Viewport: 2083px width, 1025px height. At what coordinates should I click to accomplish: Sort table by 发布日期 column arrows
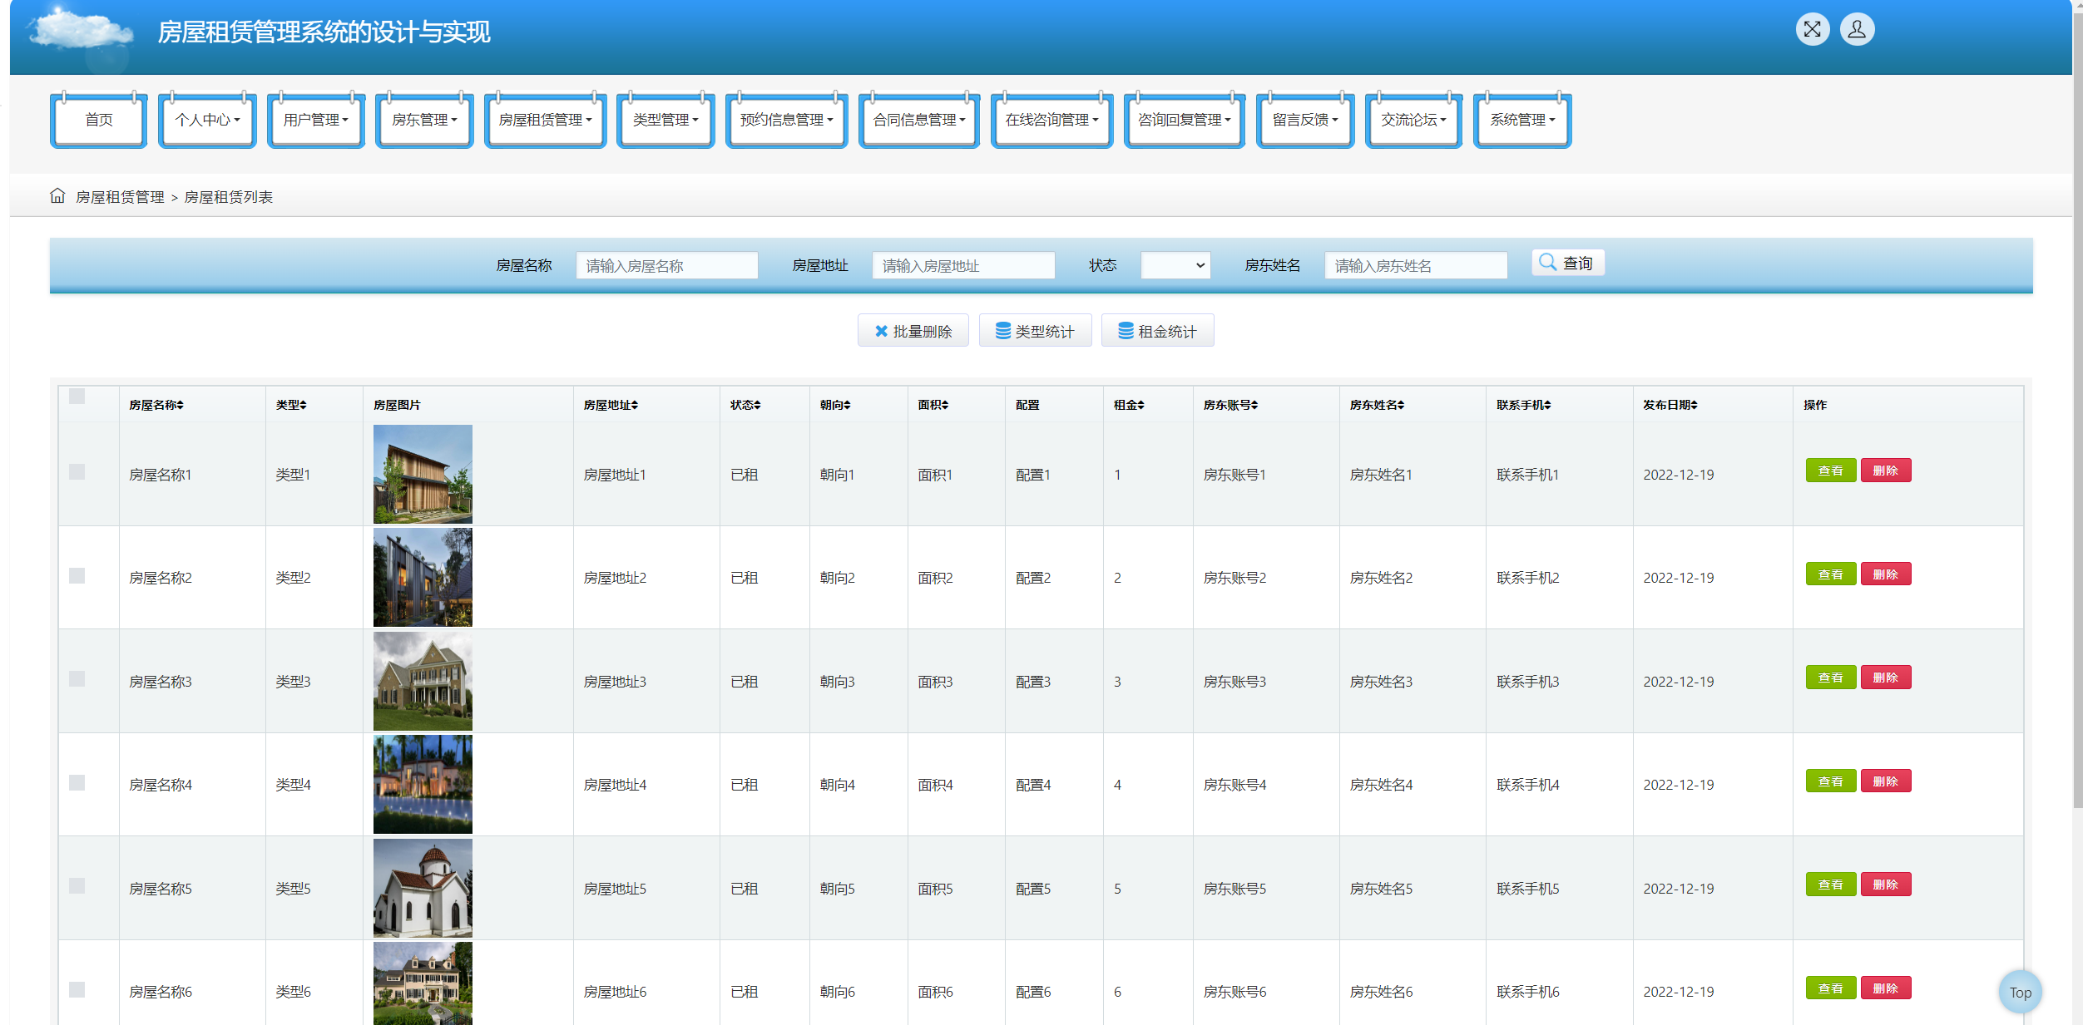(x=1694, y=406)
